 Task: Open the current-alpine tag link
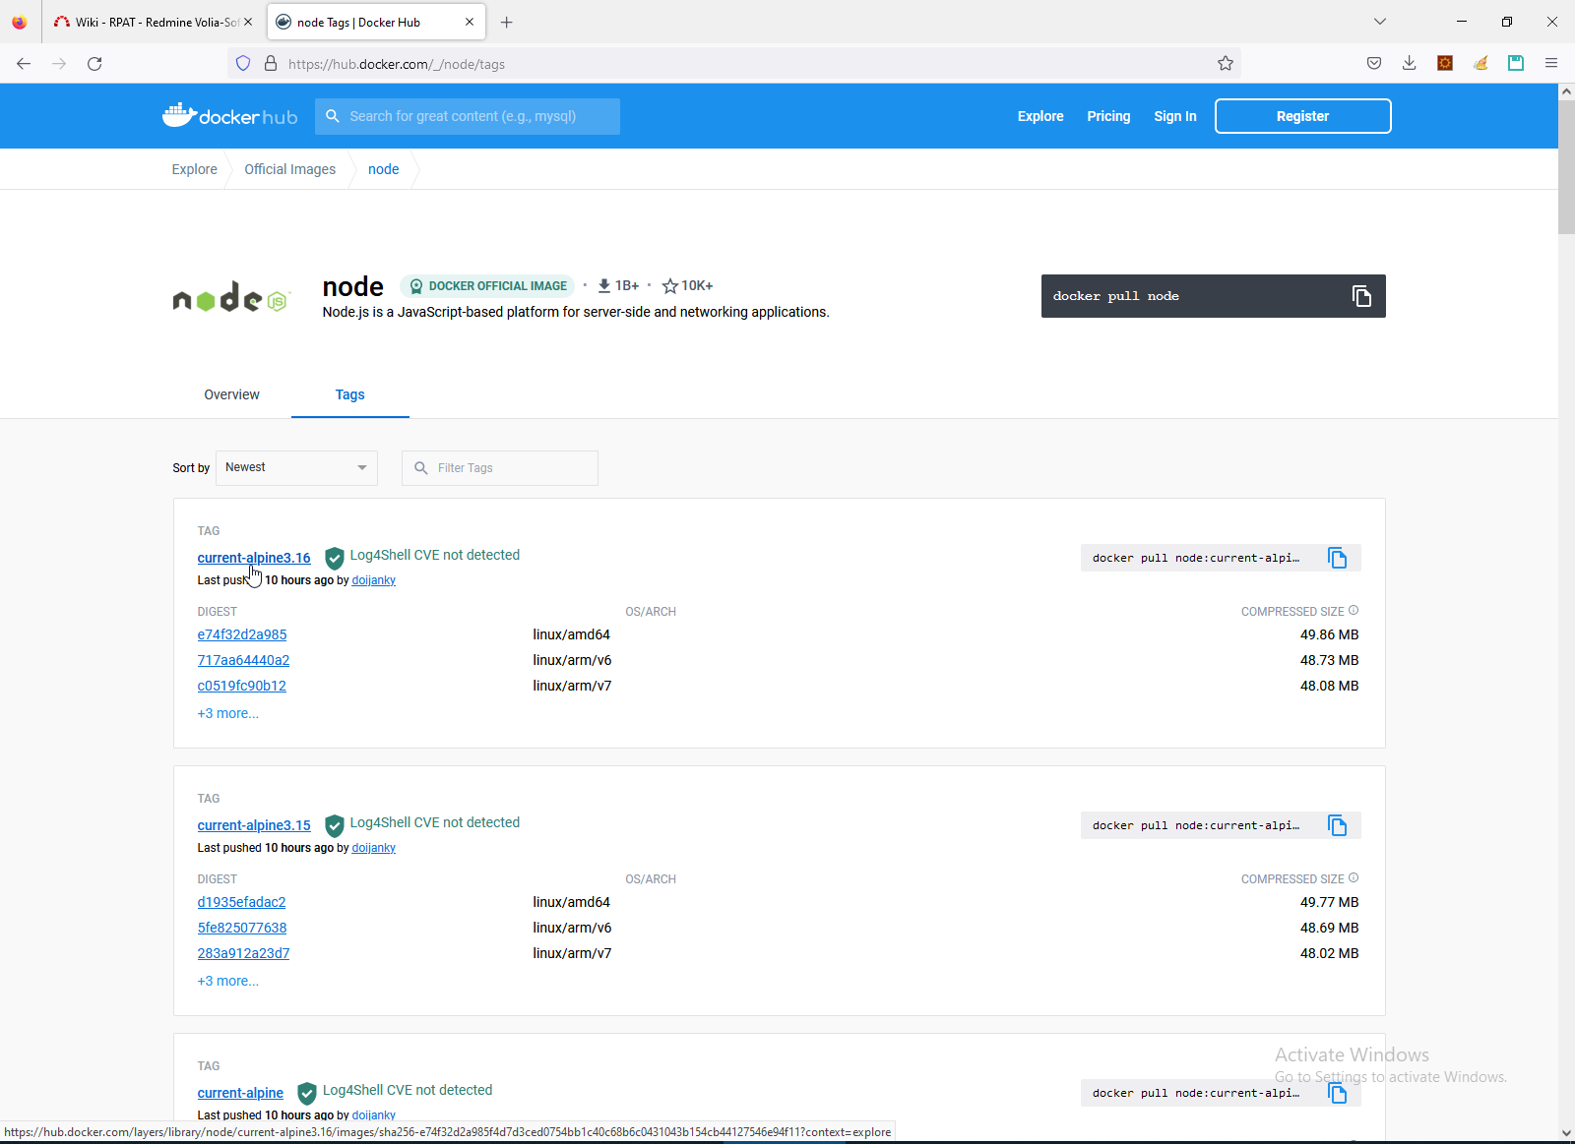click(x=240, y=1093)
